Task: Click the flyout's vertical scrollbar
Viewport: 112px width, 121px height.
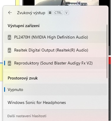Action: coord(107,52)
